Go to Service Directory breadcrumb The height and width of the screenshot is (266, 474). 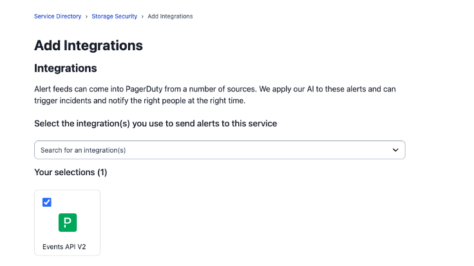click(58, 16)
